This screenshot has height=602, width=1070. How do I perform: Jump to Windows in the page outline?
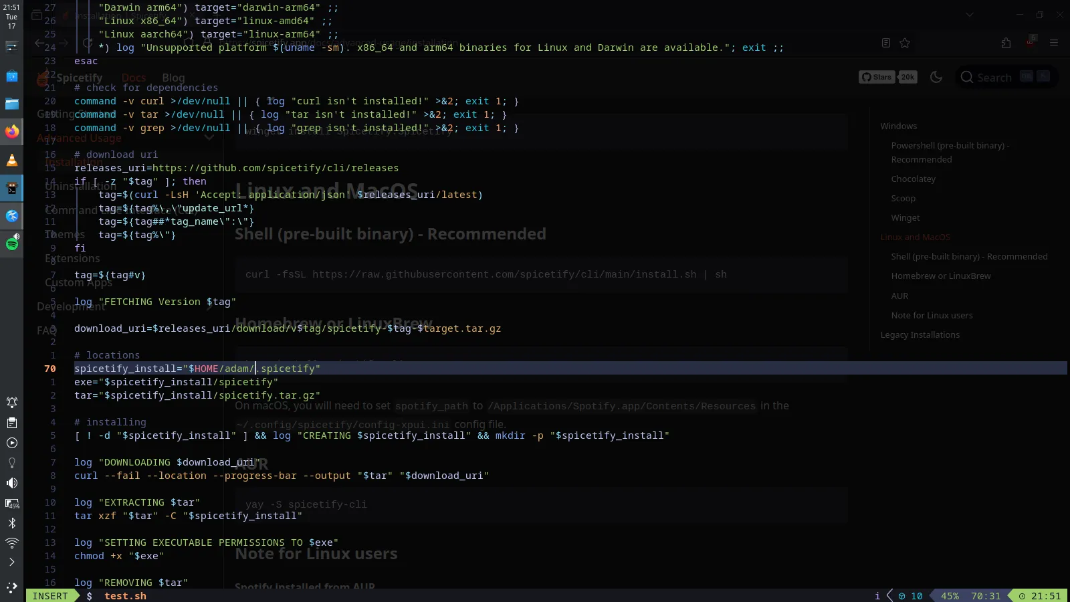coord(898,126)
